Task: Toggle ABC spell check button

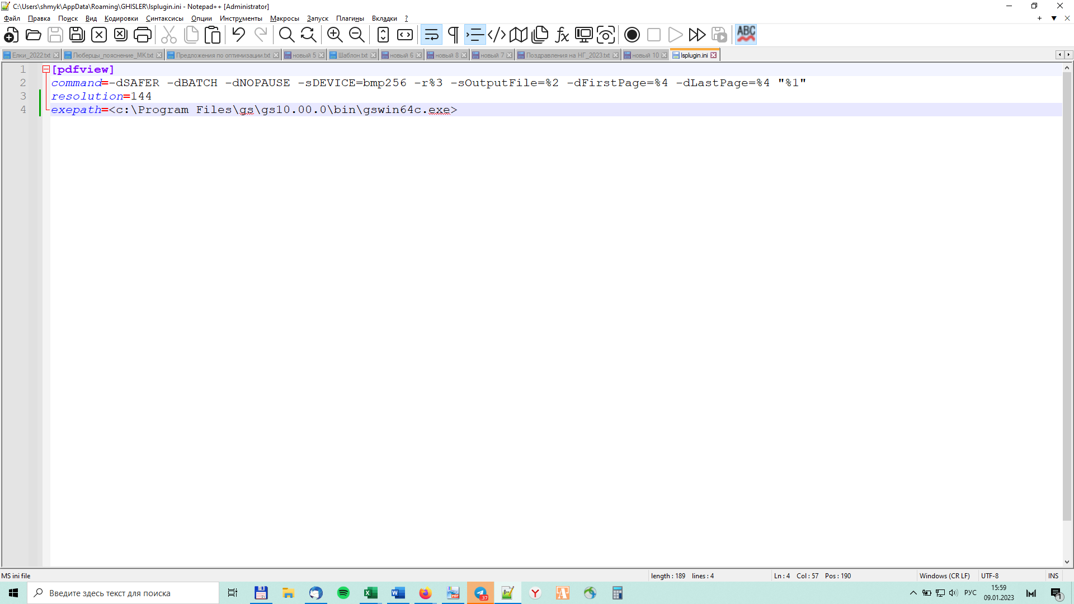Action: (746, 35)
